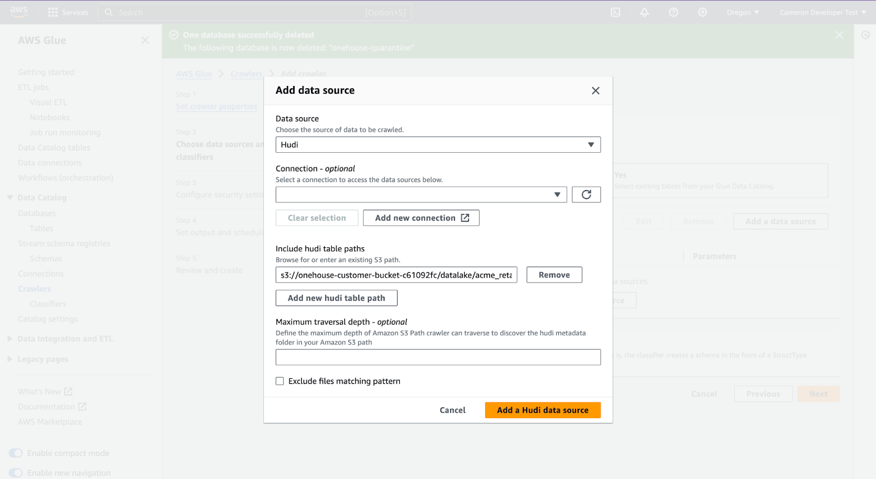Toggle Enable compact mode
Viewport: 876px width, 479px height.
[x=16, y=453]
